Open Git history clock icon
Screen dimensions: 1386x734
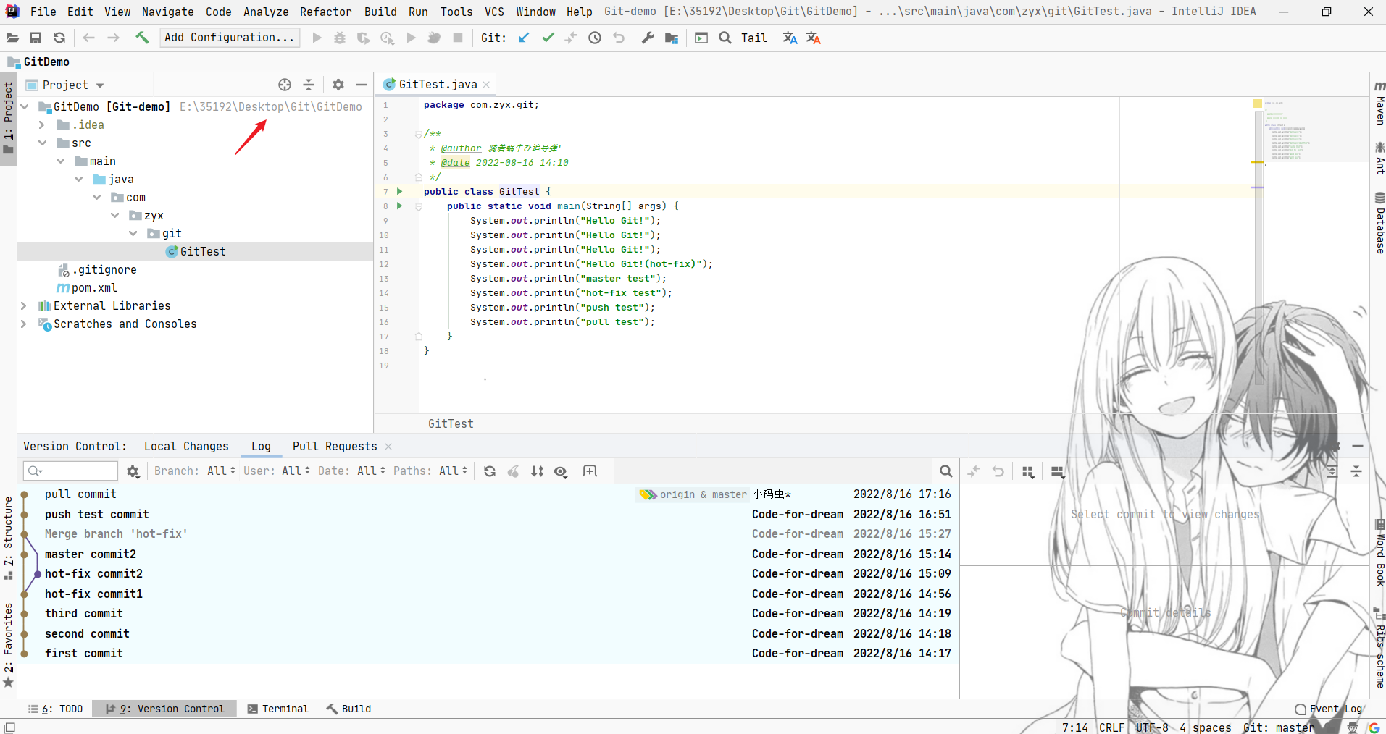tap(595, 38)
